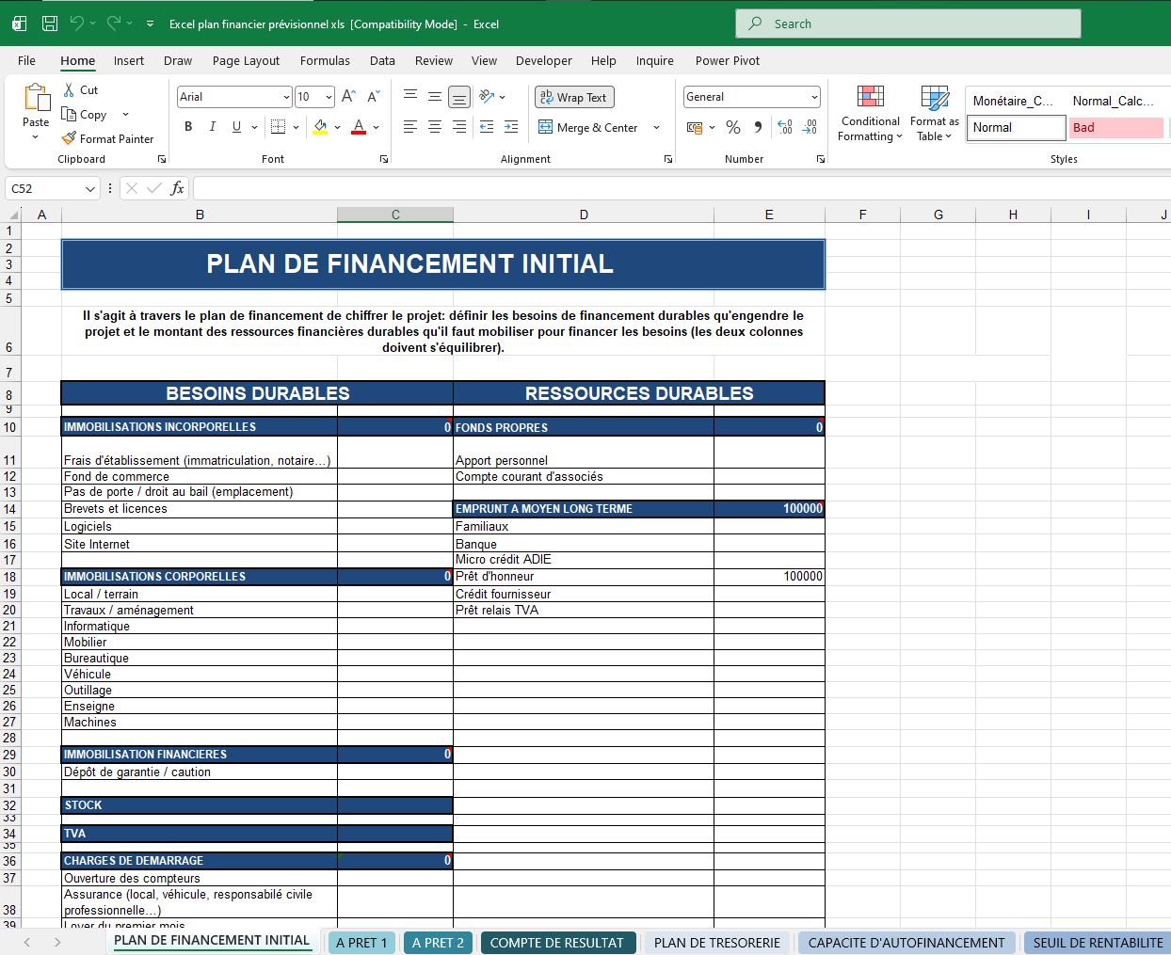
Task: Click Increase Decimal icon
Action: click(x=785, y=127)
